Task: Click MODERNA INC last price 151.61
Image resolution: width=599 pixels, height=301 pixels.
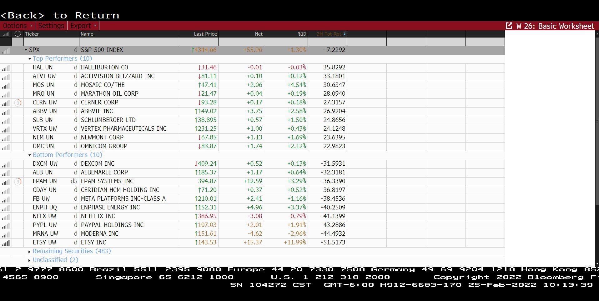Action: tap(205, 233)
